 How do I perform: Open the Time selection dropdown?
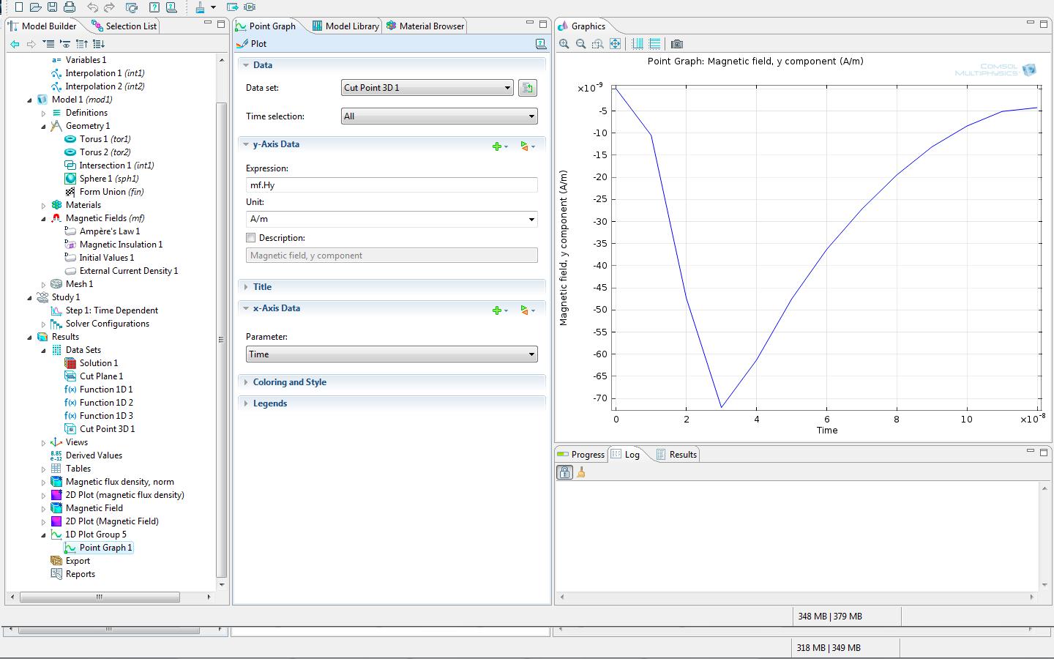point(439,116)
